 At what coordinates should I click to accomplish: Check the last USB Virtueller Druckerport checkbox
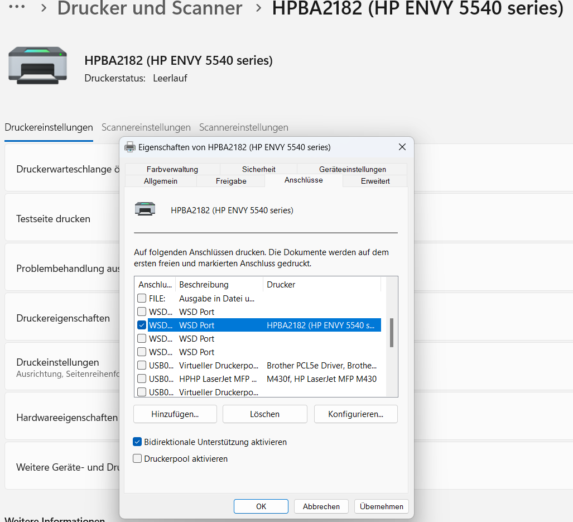[142, 392]
